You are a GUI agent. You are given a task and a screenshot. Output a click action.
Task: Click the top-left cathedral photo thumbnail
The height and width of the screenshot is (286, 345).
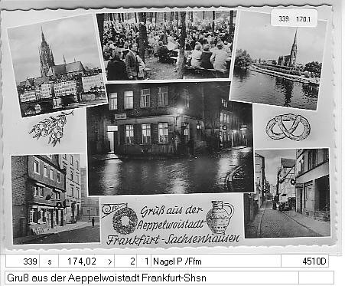(x=57, y=66)
